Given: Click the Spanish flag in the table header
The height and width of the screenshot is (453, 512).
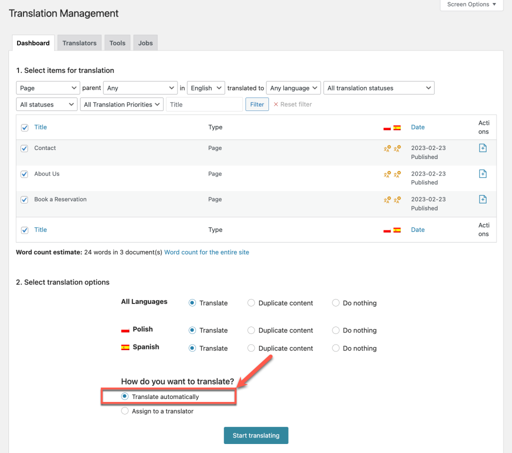Looking at the screenshot, I should 397,127.
